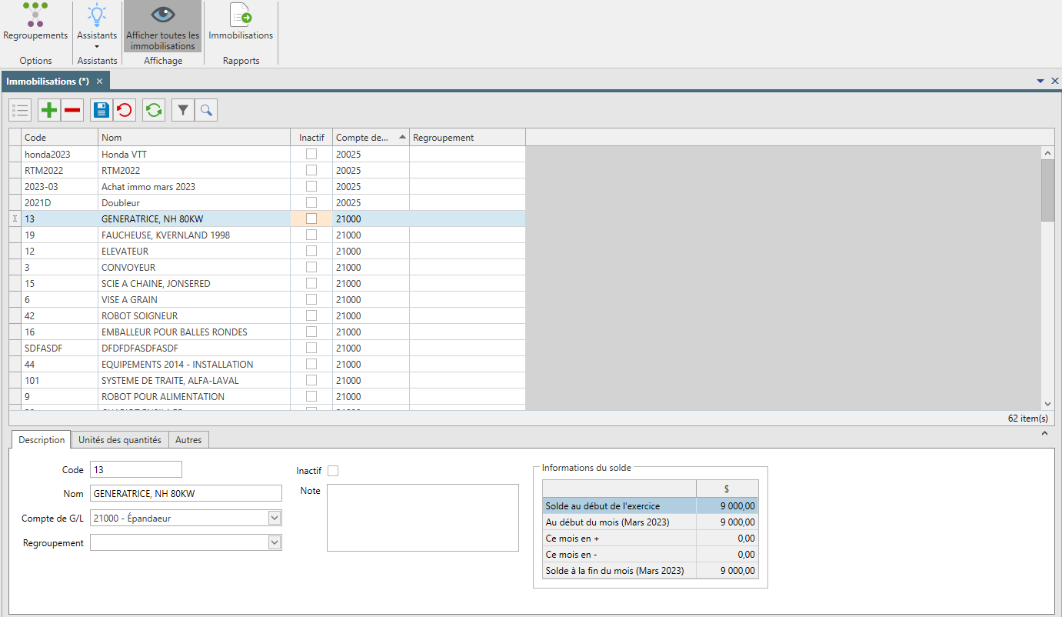Image resolution: width=1062 pixels, height=617 pixels.
Task: Click inside the Note text area
Action: [423, 518]
